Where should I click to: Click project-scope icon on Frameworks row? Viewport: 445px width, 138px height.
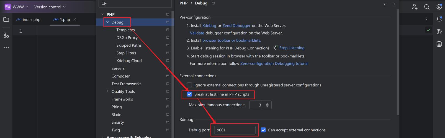168,99
